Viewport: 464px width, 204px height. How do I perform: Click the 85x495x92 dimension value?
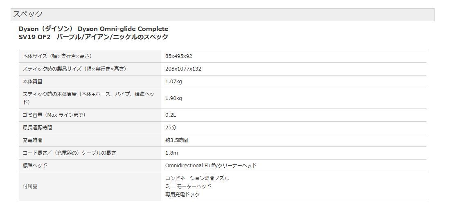(x=178, y=56)
